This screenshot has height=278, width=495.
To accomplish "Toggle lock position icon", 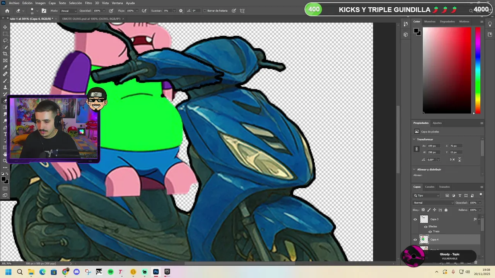I will coord(434,210).
